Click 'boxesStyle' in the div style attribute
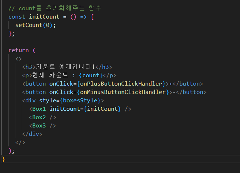 pos(80,101)
